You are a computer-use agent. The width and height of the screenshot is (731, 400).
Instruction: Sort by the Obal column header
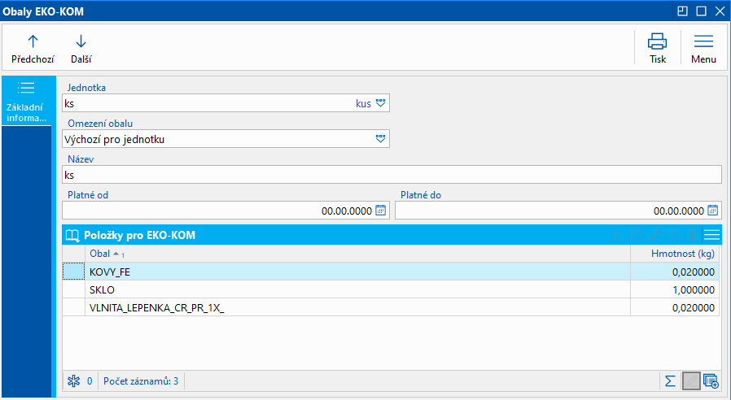point(357,254)
